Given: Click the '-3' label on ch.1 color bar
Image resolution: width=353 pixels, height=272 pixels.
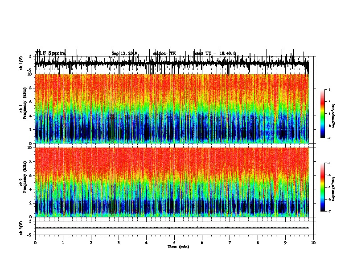Looking at the screenshot, I should tap(329, 90).
